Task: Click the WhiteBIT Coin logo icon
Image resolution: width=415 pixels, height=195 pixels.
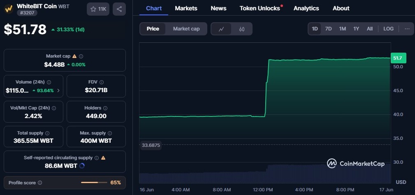Action: click(9, 9)
